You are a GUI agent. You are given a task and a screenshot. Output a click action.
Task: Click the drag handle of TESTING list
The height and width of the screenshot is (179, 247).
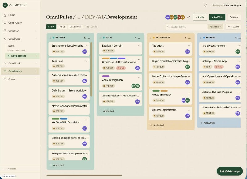click(201, 38)
